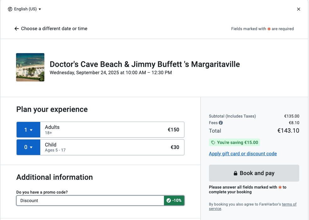Expand the Child quantity dropdown

click(28, 147)
